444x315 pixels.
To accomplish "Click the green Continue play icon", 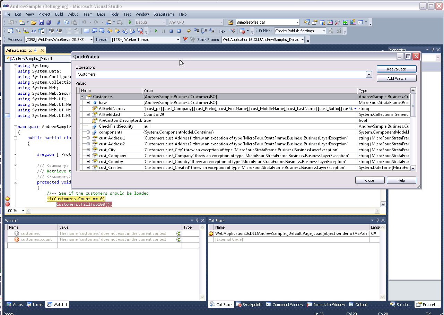I will (156, 31).
